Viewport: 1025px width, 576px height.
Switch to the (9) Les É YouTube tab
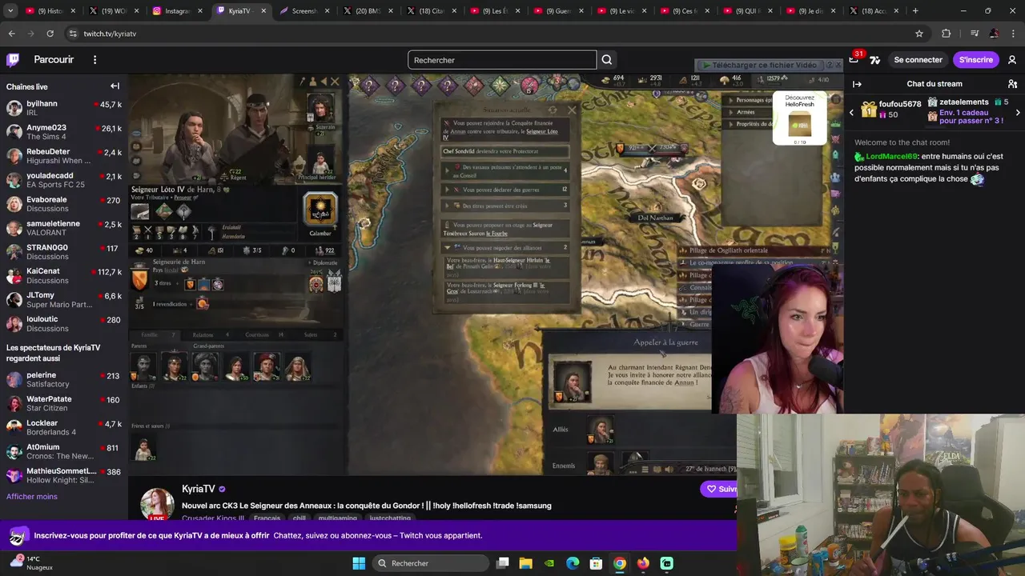coord(494,11)
